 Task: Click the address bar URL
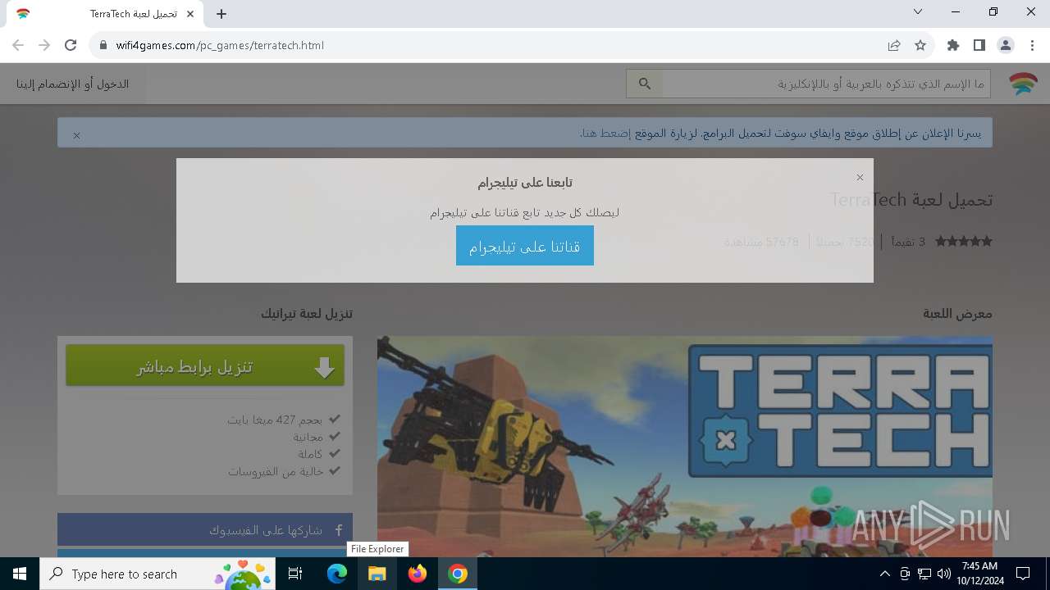tap(220, 45)
